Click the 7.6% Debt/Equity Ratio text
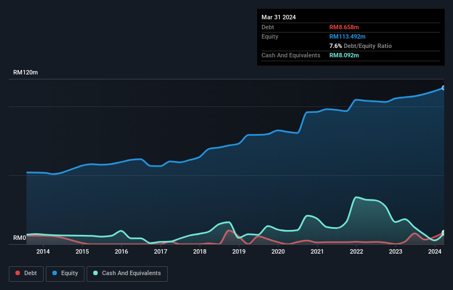The height and width of the screenshot is (290, 453). 360,46
